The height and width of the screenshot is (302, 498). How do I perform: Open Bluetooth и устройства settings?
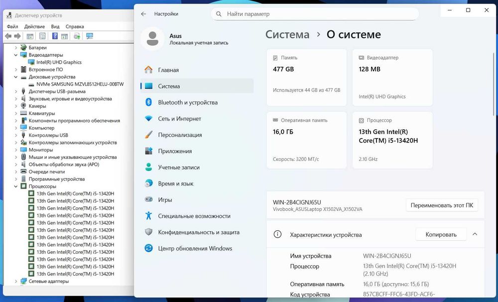[x=197, y=102]
